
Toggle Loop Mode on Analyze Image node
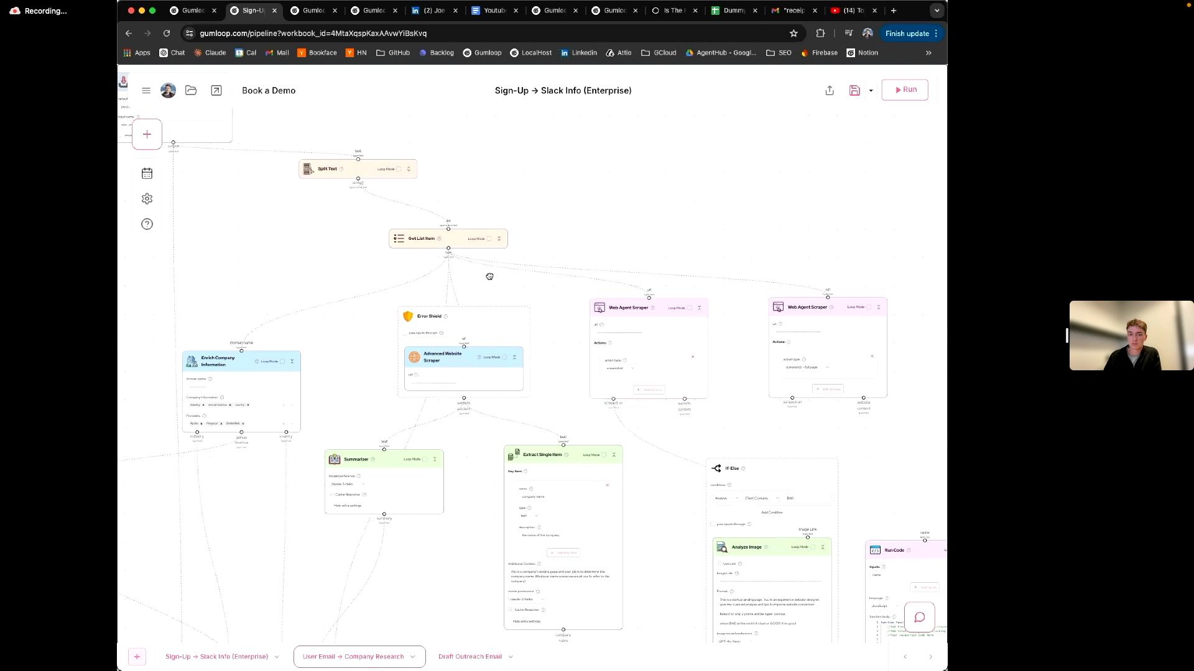(813, 547)
